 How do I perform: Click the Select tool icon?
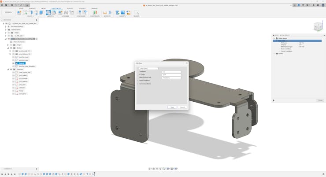[137, 13]
